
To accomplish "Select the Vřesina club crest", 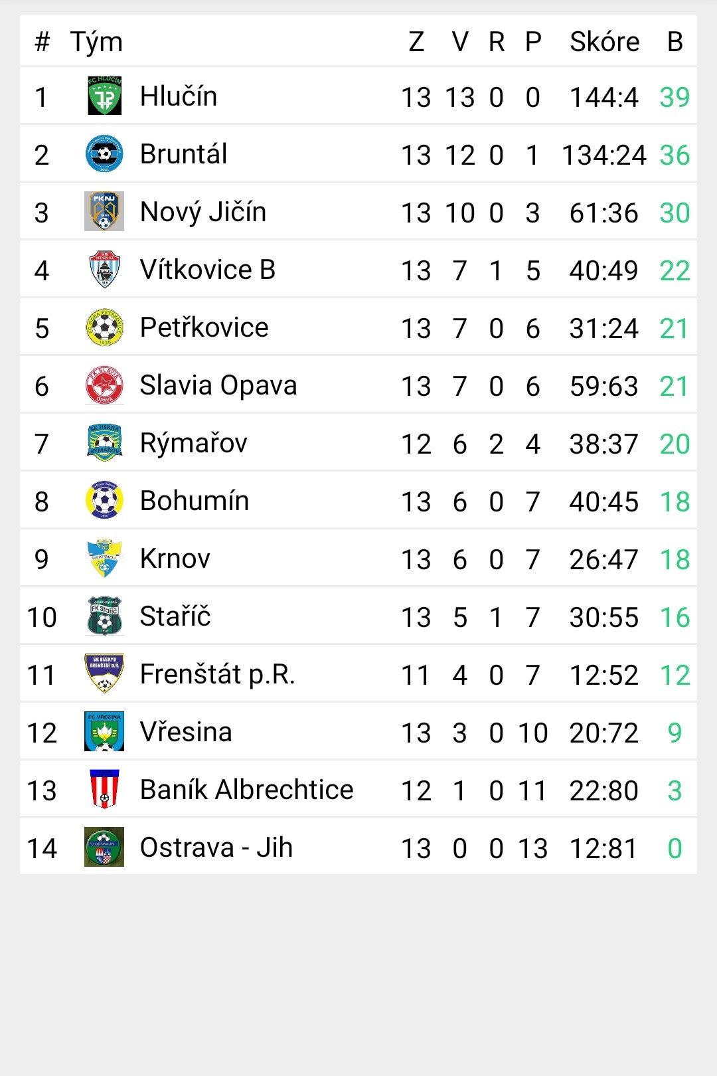I will coord(104,731).
